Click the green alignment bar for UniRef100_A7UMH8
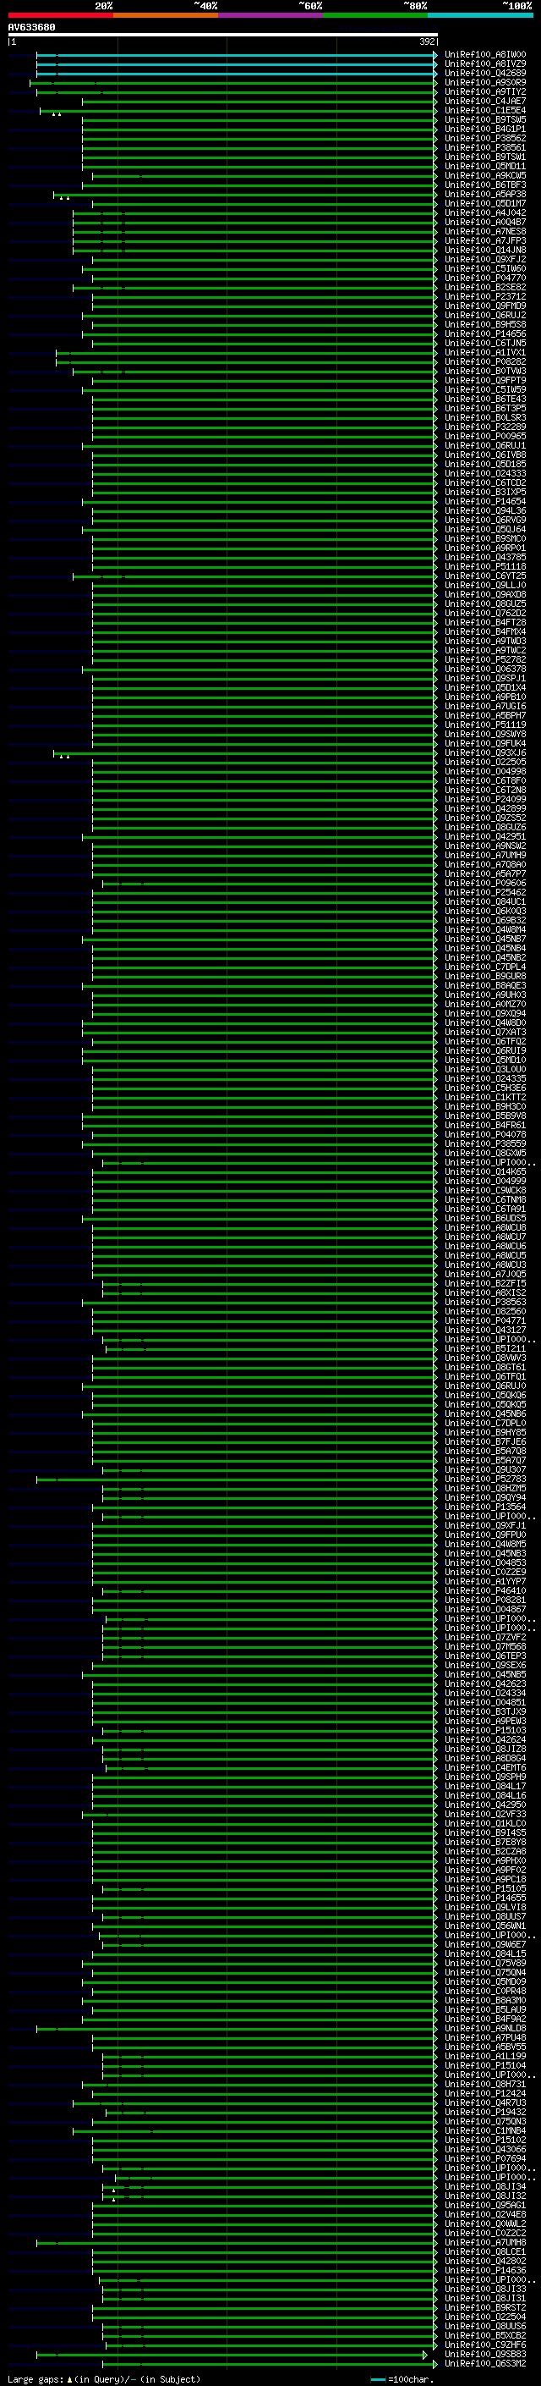Image resolution: width=541 pixels, height=2386 pixels. coord(236,2242)
